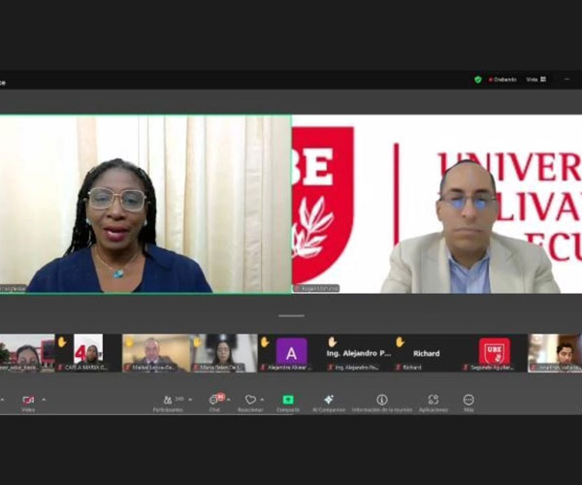
Task: Select the Ing. Alejandro P. participant tile
Action: (x=359, y=353)
